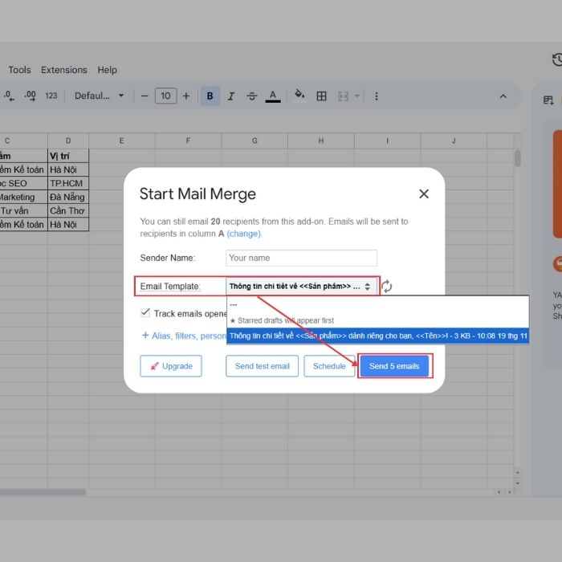Open version history clock icon
The image size is (562, 562).
tap(556, 60)
